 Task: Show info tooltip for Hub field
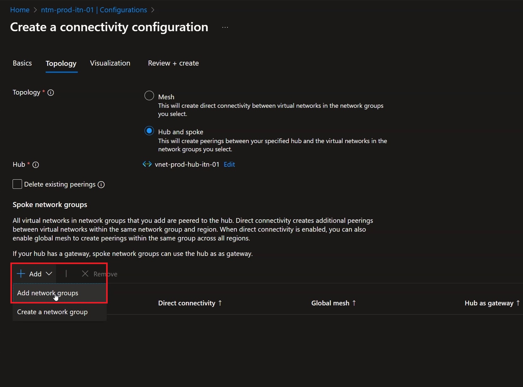pos(36,165)
